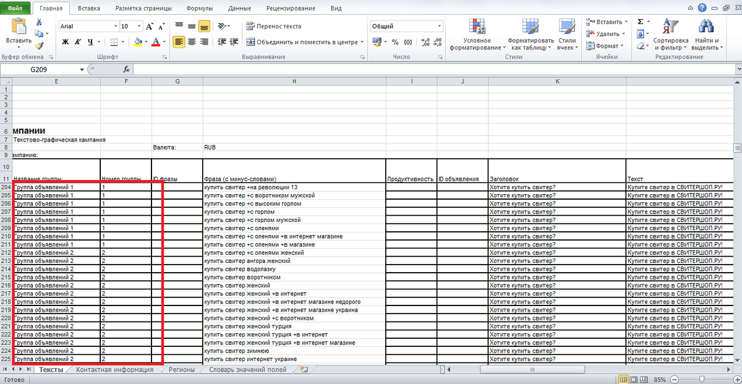The height and width of the screenshot is (384, 742).
Task: Click Удалить cells button
Action: [606, 34]
